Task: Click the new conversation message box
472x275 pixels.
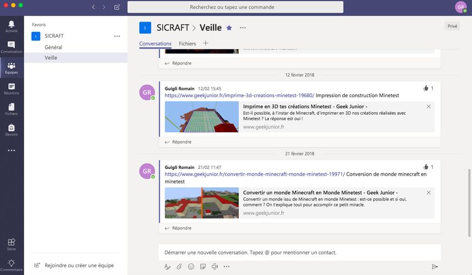Action: pyautogui.click(x=299, y=252)
